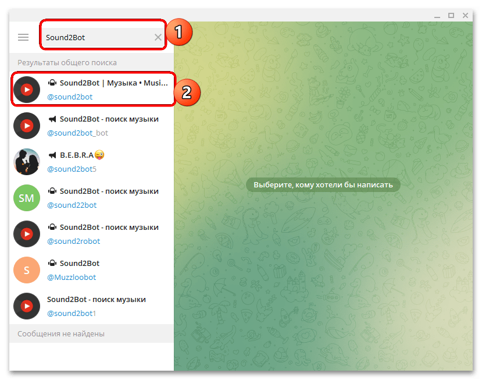Click the orange S avatar circle
Image resolution: width=482 pixels, height=380 pixels.
click(x=27, y=270)
